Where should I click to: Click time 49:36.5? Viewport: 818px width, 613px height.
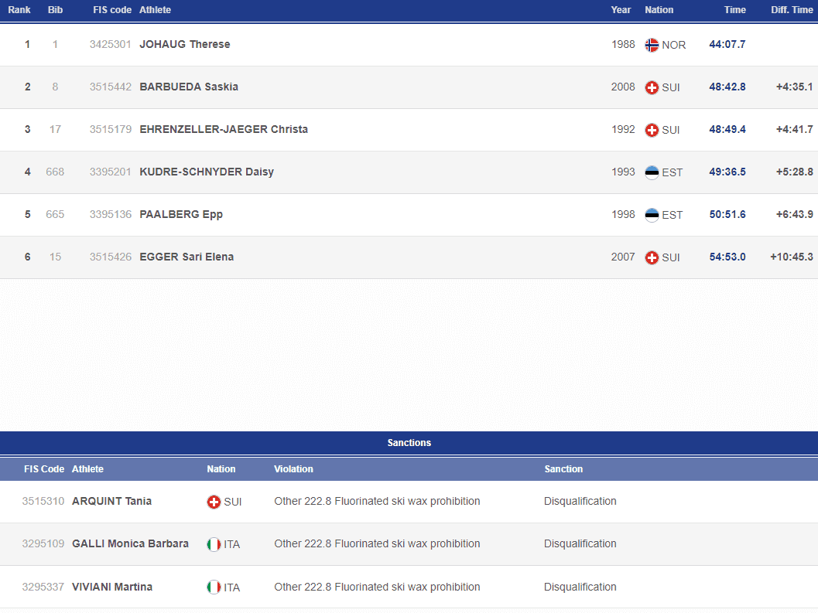[x=727, y=172]
